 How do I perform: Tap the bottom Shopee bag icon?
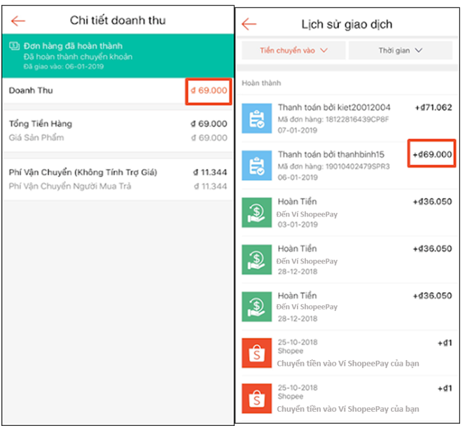pos(256,399)
